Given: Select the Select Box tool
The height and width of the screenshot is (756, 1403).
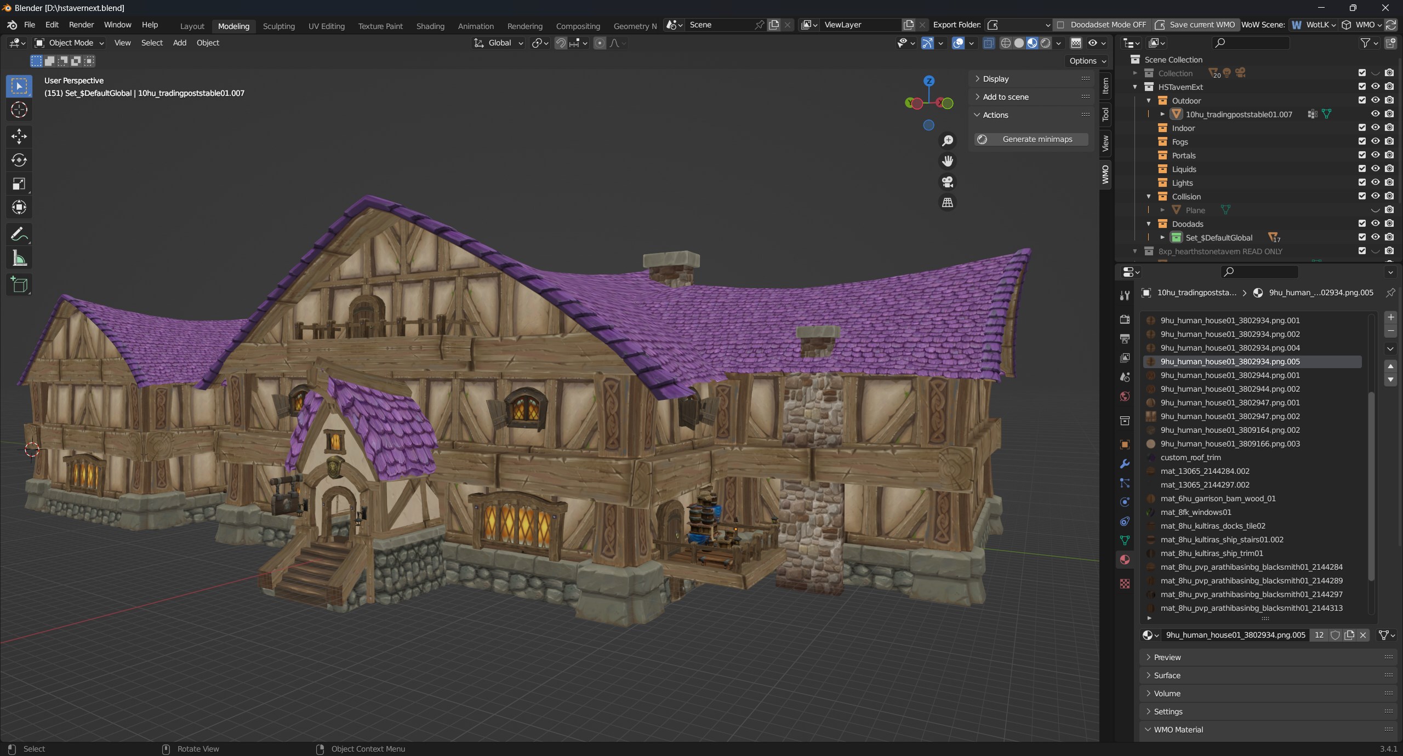Looking at the screenshot, I should [x=19, y=86].
